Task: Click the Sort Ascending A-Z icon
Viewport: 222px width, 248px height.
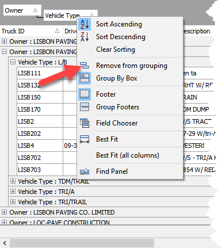Action: tap(85, 24)
